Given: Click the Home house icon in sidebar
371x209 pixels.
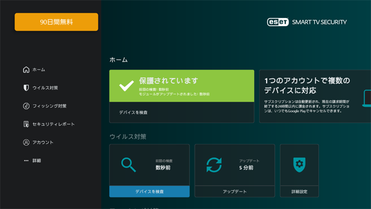Looking at the screenshot, I should click(26, 70).
